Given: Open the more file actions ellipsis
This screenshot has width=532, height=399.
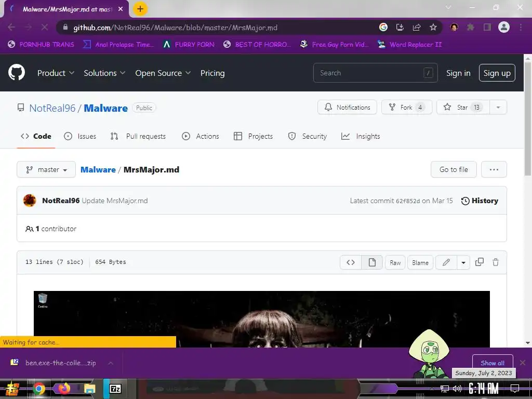Looking at the screenshot, I should (494, 169).
